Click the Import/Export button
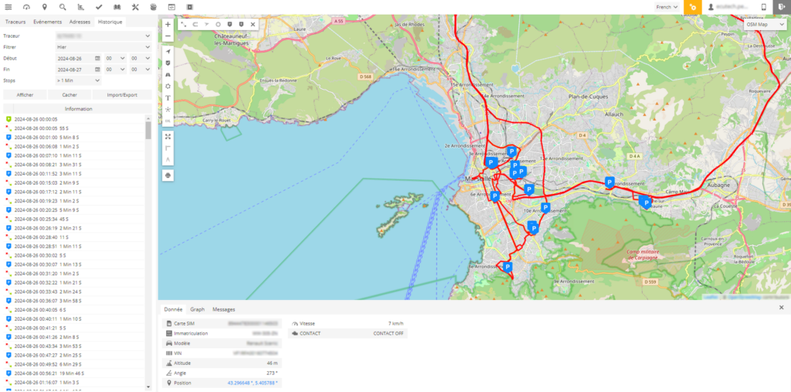 click(x=122, y=95)
